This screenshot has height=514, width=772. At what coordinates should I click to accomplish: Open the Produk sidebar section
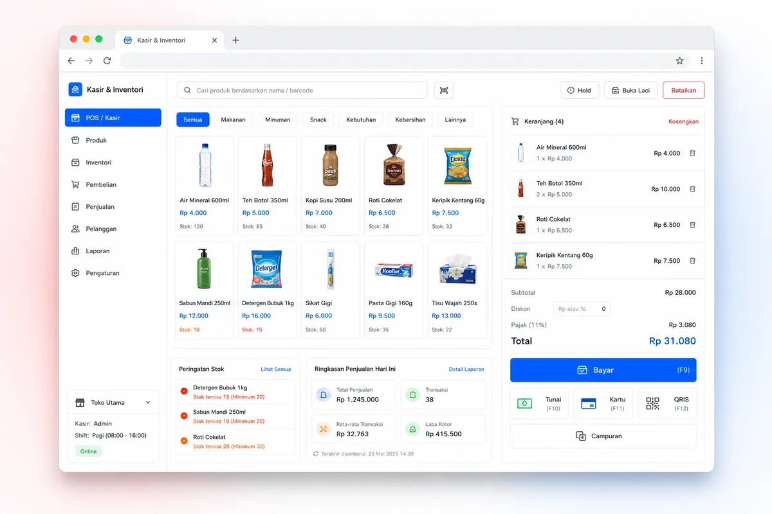[x=113, y=140]
